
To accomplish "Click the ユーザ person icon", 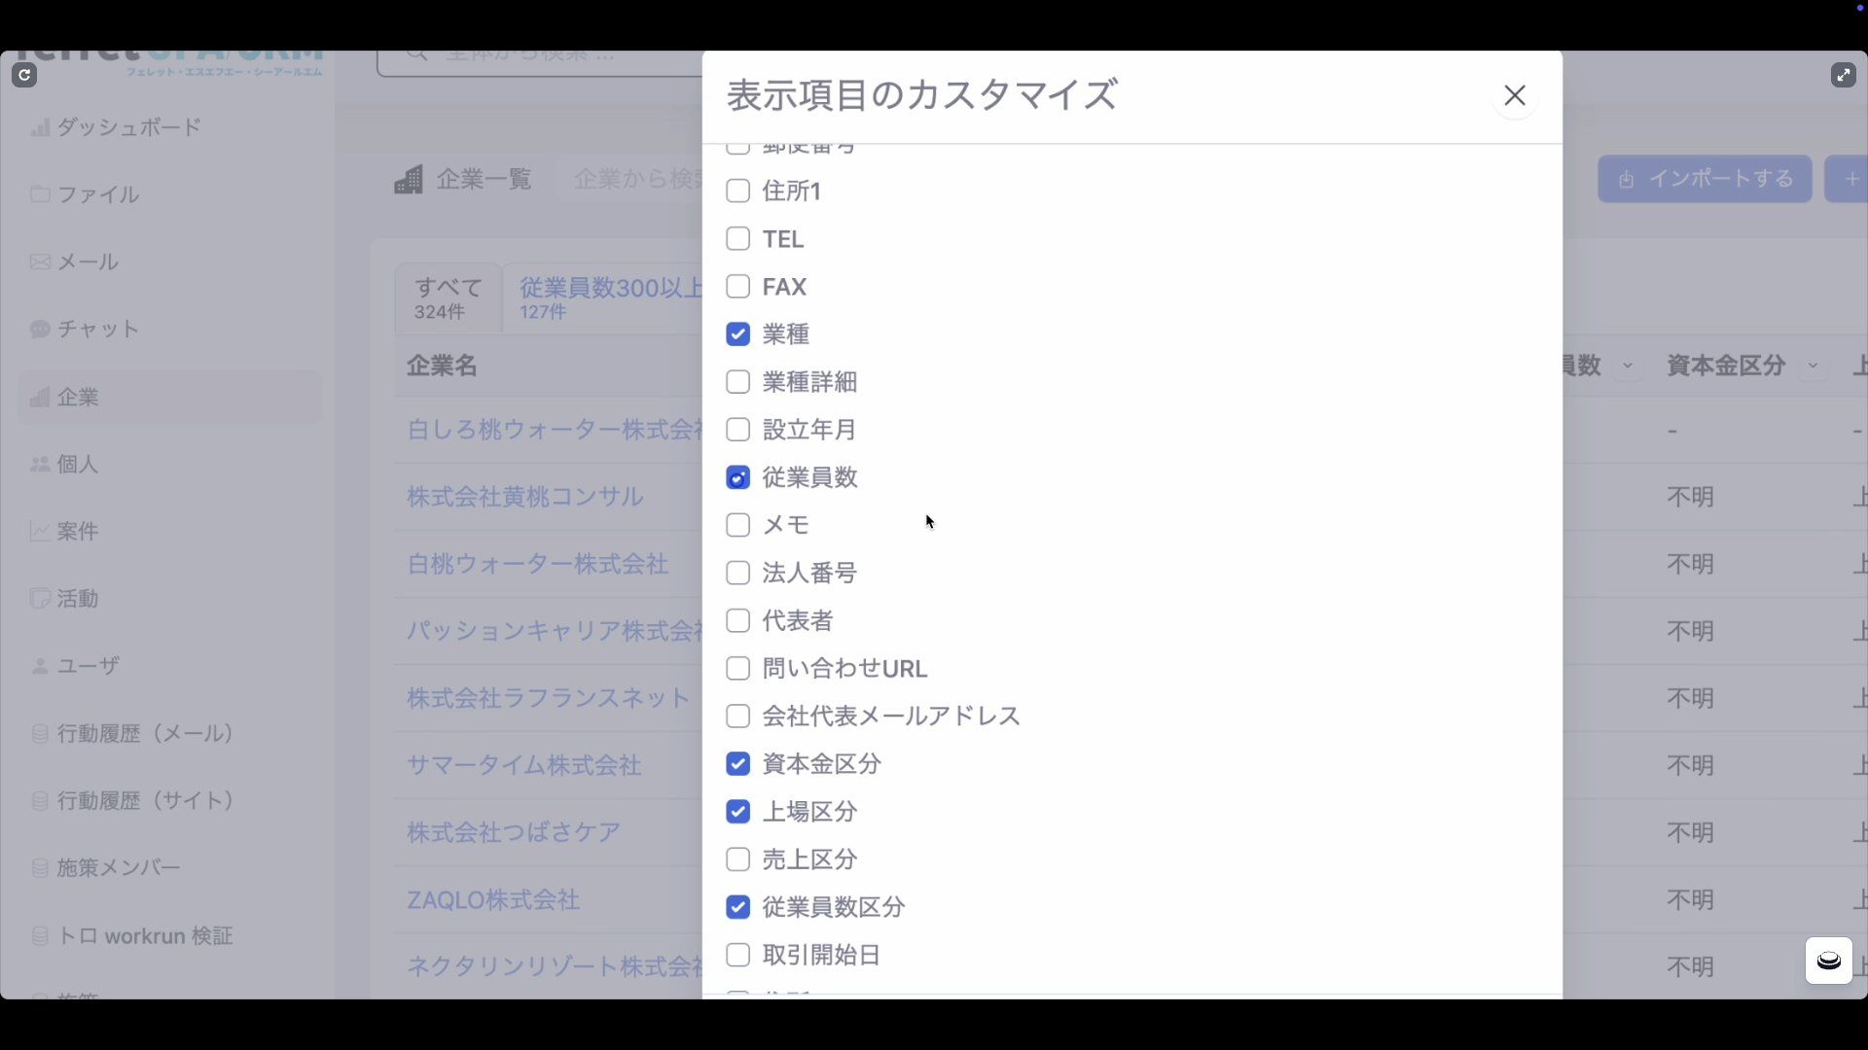I will pyautogui.click(x=40, y=666).
